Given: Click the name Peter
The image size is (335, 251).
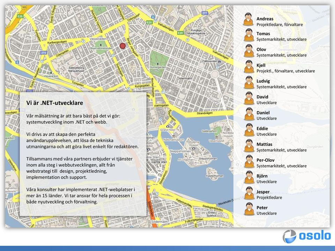Looking at the screenshot, I should pos(262,208).
